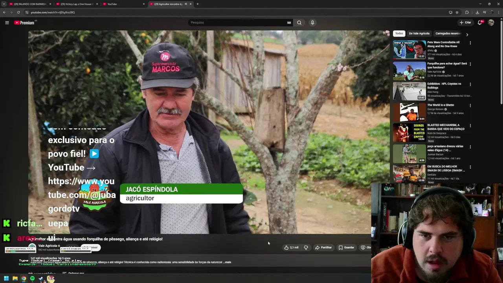Mute the audio-playing Agricultor tab
Viewport: 503px width, 283px height.
(x=186, y=4)
